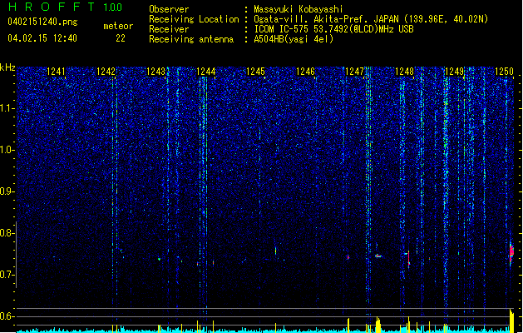Select the Ogata-vill. Akita-Pref. JAPAN location text

(371, 19)
